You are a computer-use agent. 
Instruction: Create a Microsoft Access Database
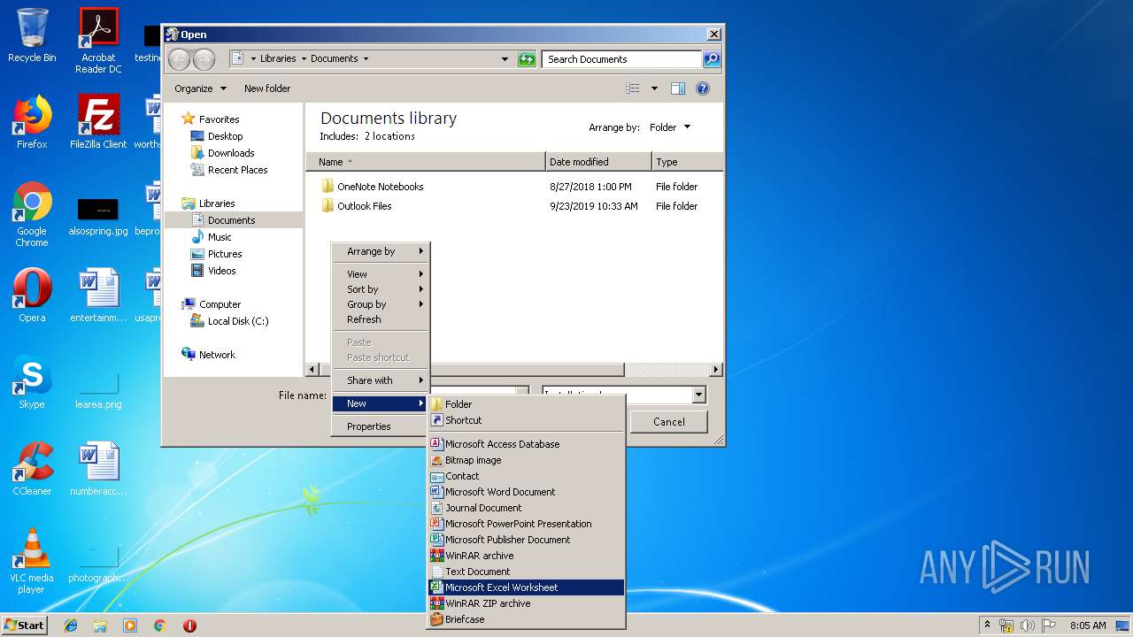tap(526, 444)
